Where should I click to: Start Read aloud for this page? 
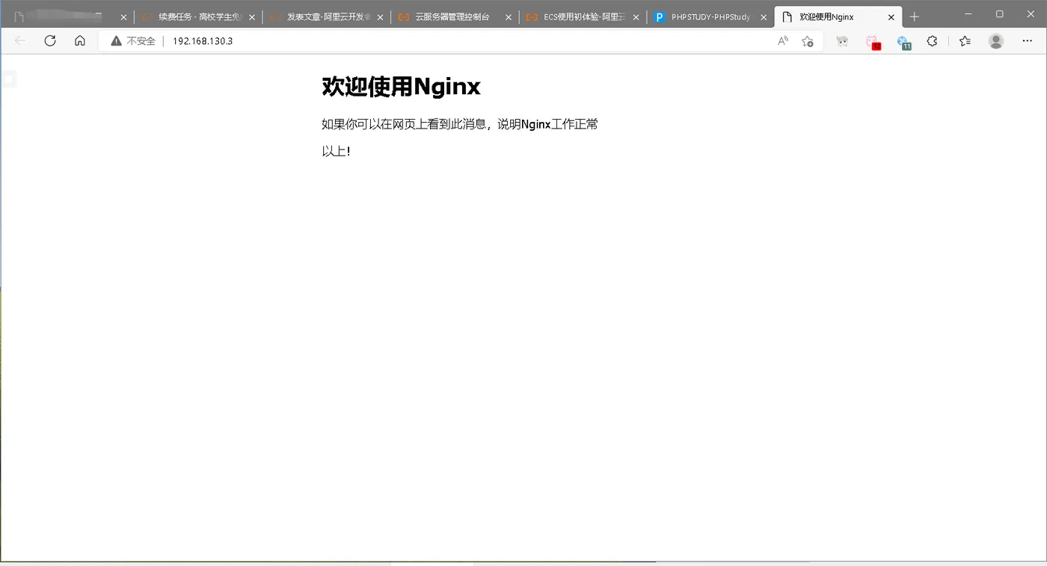[x=783, y=41]
